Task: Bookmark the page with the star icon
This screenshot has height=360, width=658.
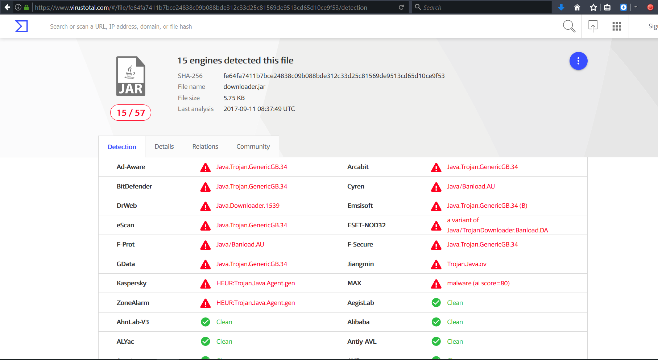Action: (593, 7)
